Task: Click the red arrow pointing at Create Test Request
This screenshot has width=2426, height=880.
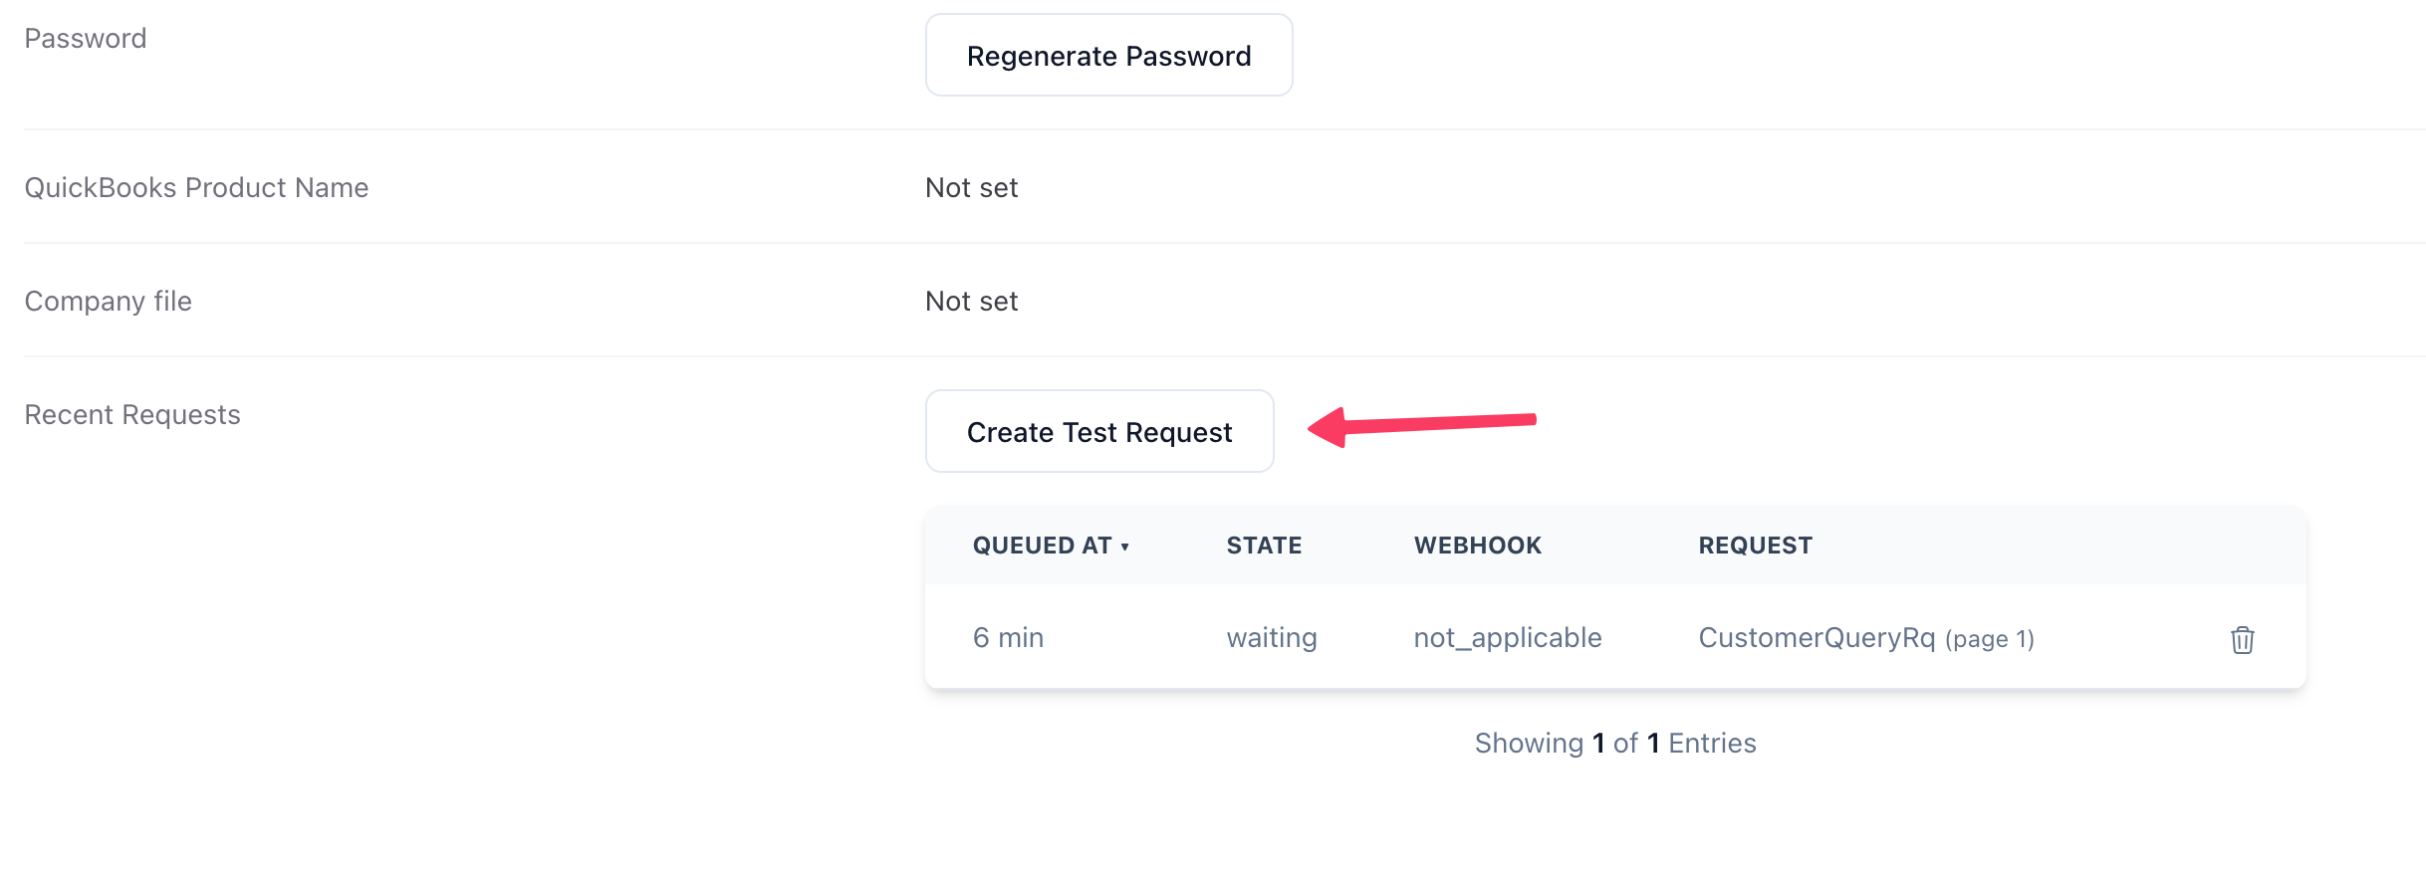Action: tap(1422, 426)
